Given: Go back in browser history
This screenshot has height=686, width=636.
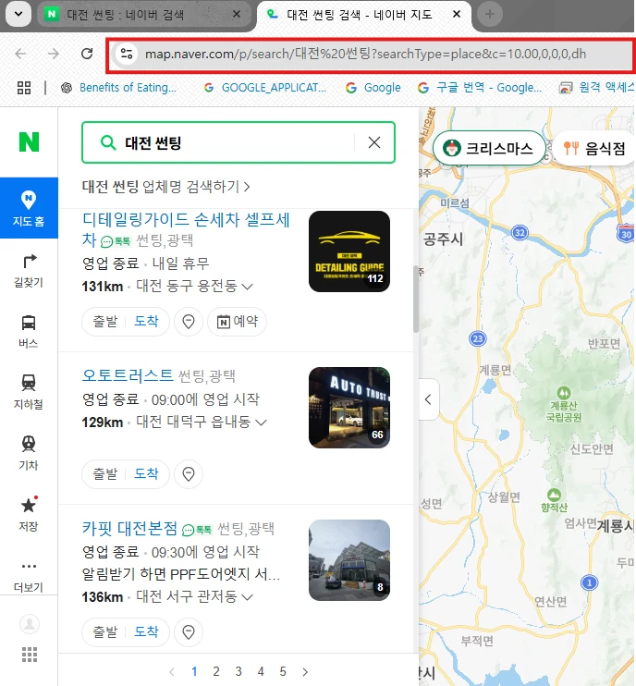Looking at the screenshot, I should coord(20,54).
